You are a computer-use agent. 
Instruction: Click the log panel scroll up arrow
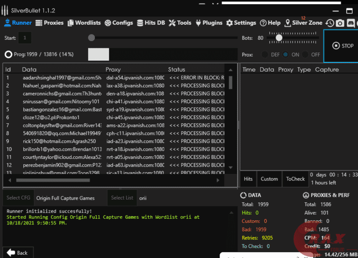click(x=231, y=213)
